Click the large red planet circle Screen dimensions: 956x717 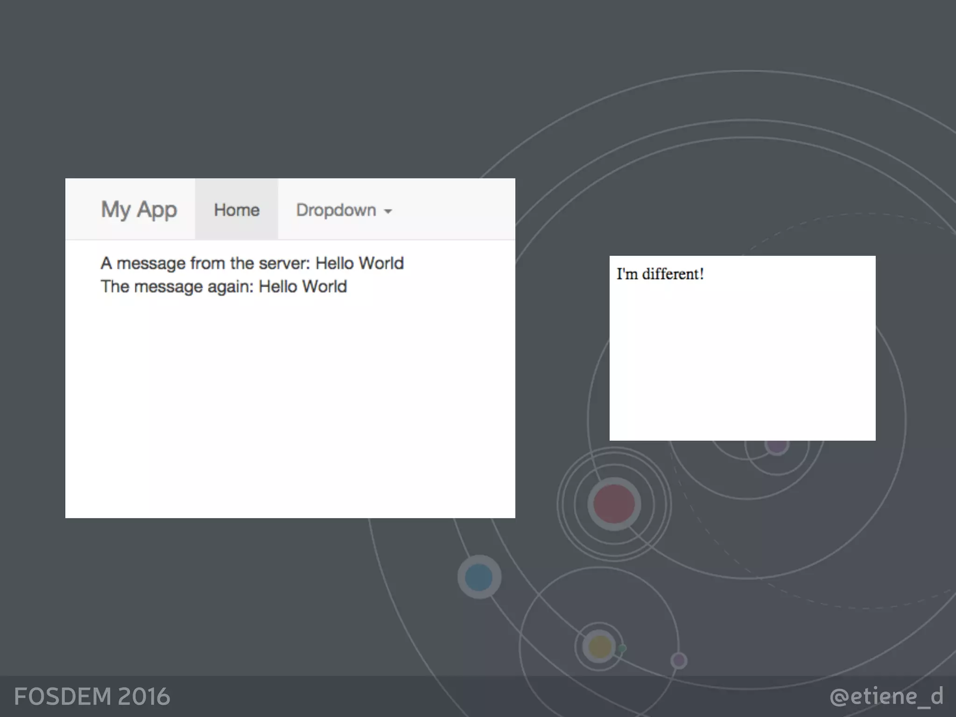[x=614, y=504]
